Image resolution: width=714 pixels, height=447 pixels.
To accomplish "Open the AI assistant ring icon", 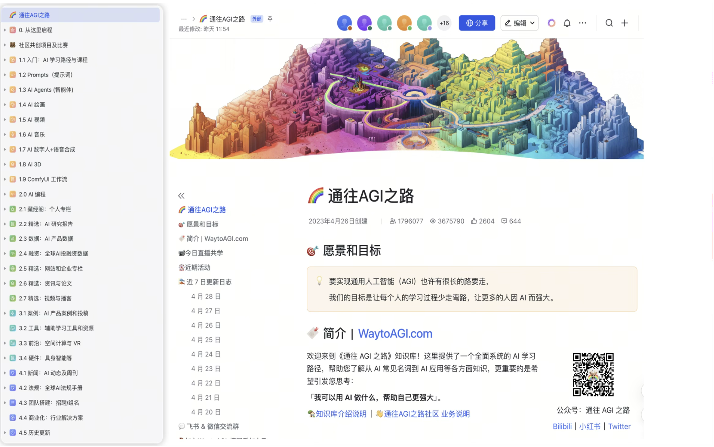I will [x=551, y=23].
